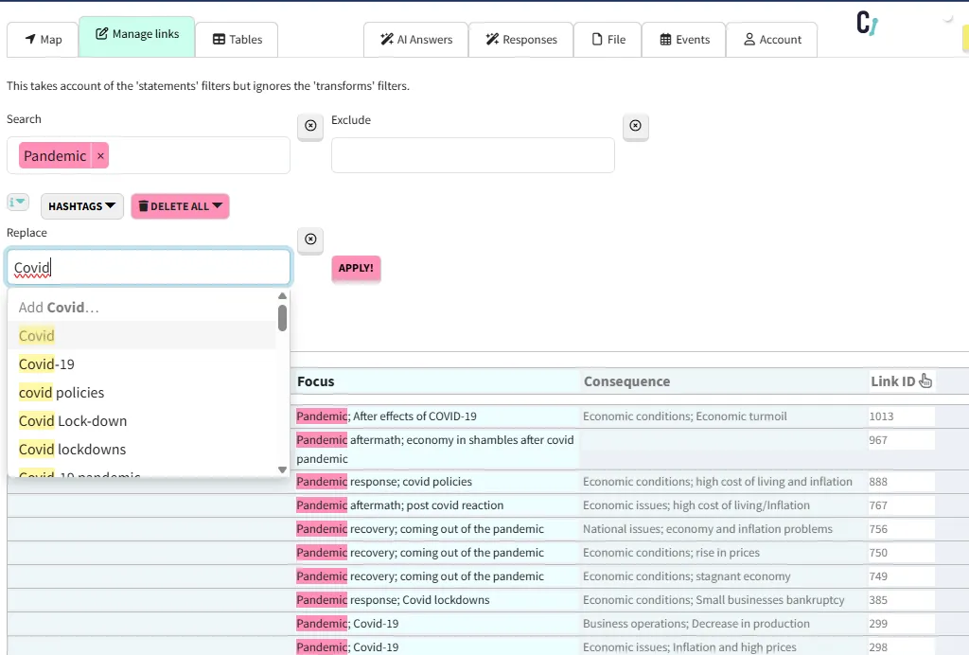Switch to the Events tab
This screenshot has width=969, height=655.
(684, 40)
